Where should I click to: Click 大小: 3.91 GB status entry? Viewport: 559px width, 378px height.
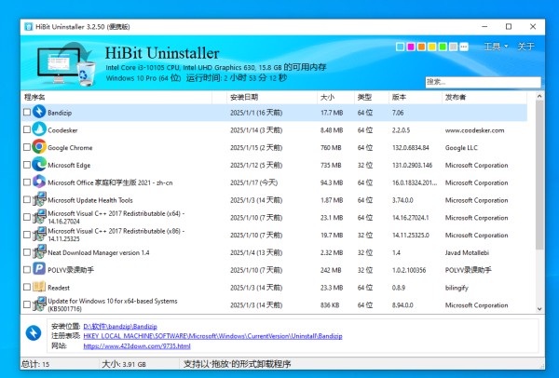coord(124,364)
